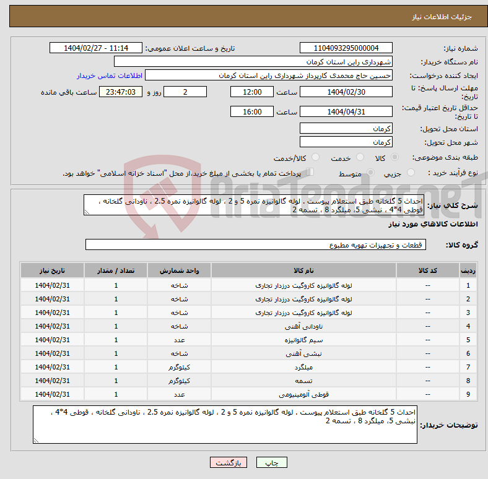Toggle the اسناد خزانه اسلامی payment checkbox

(310, 172)
